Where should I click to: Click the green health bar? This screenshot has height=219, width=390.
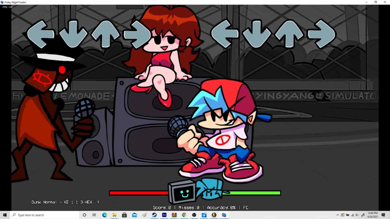point(251,193)
